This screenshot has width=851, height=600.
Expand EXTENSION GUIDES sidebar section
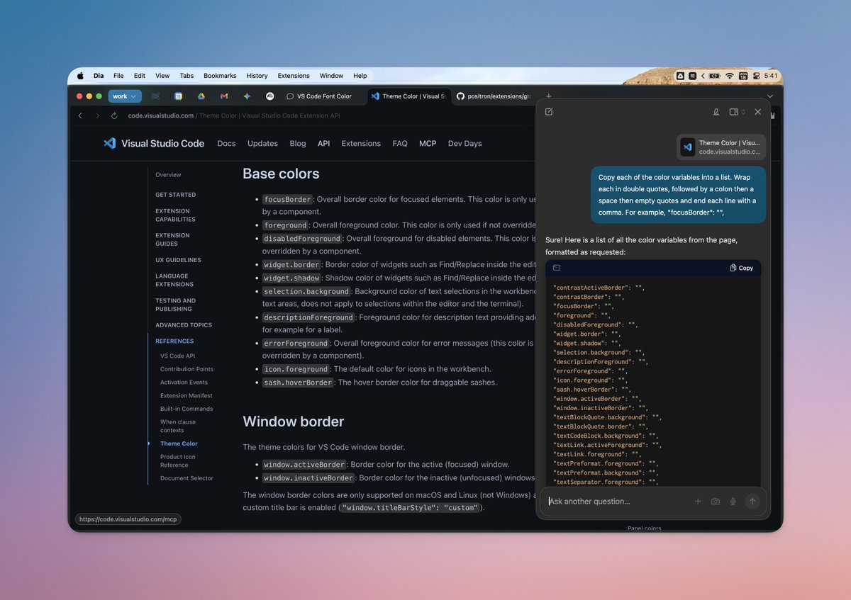172,239
